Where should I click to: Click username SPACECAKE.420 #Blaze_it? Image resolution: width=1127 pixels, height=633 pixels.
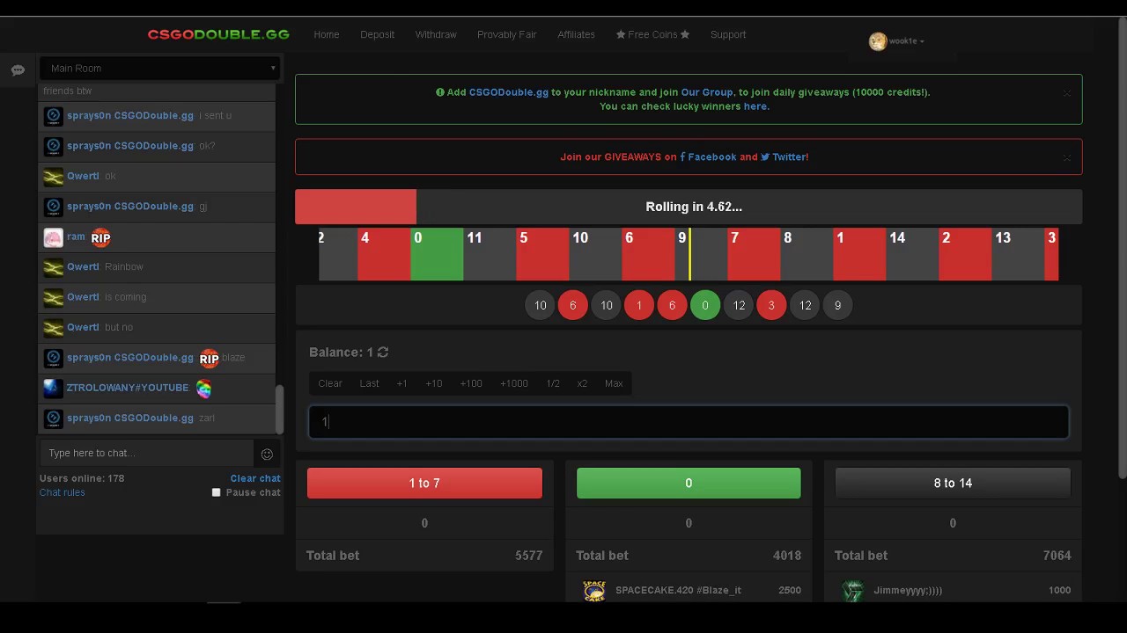click(678, 591)
